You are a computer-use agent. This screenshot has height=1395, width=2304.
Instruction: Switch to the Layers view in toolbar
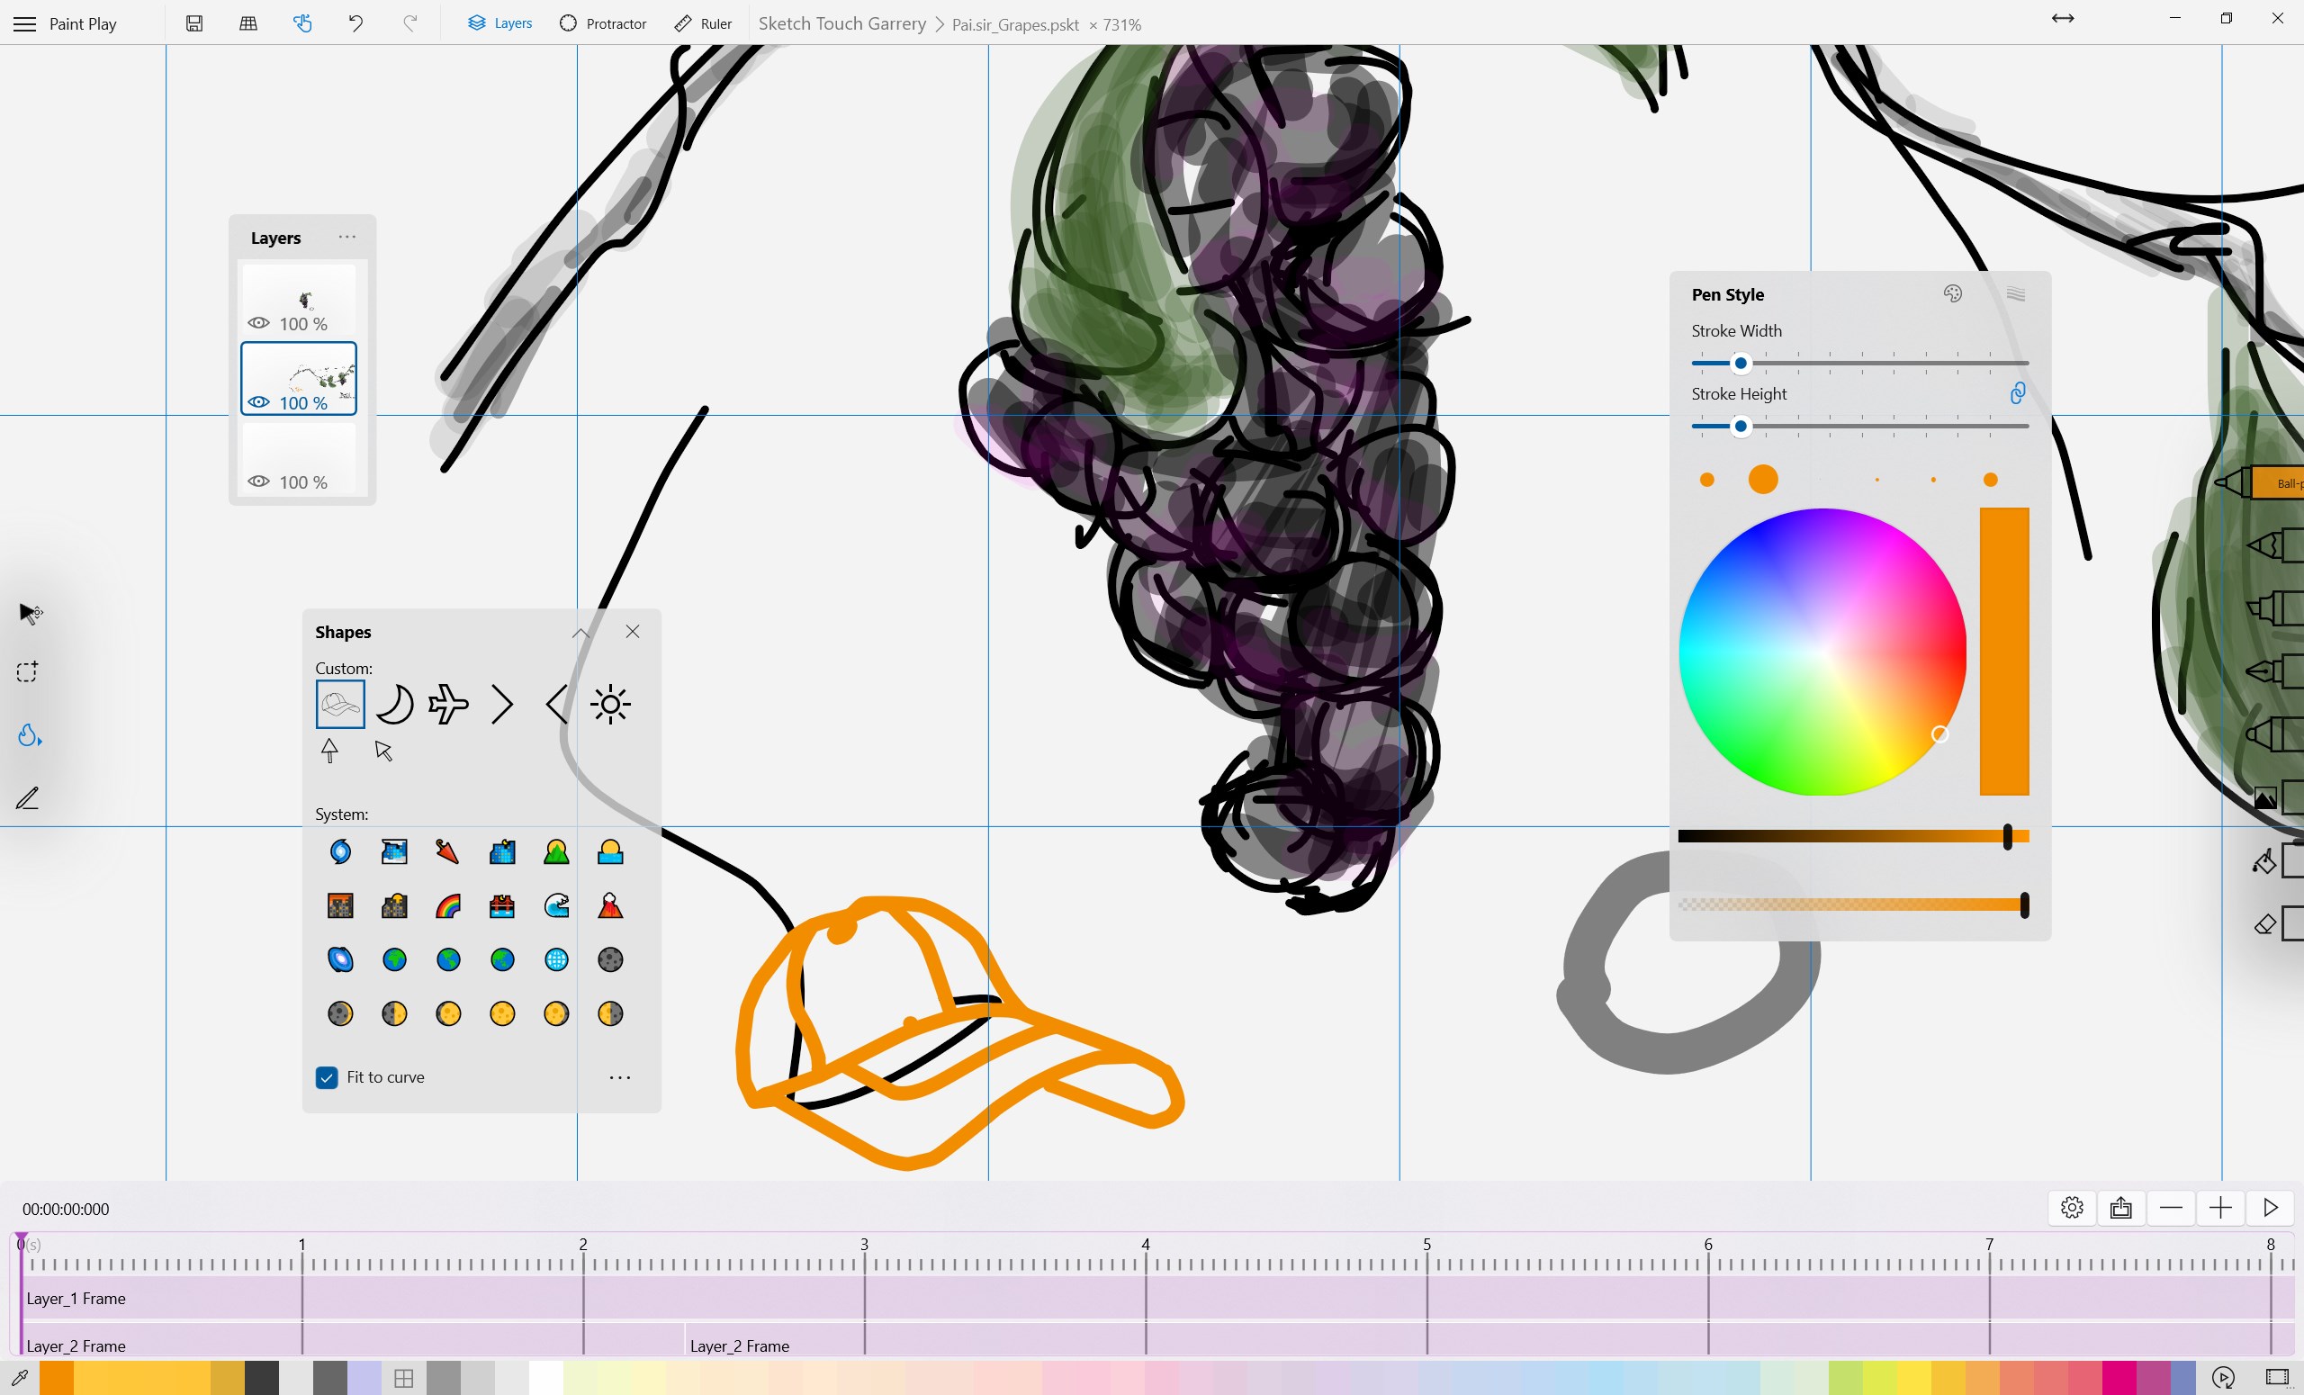pos(499,23)
